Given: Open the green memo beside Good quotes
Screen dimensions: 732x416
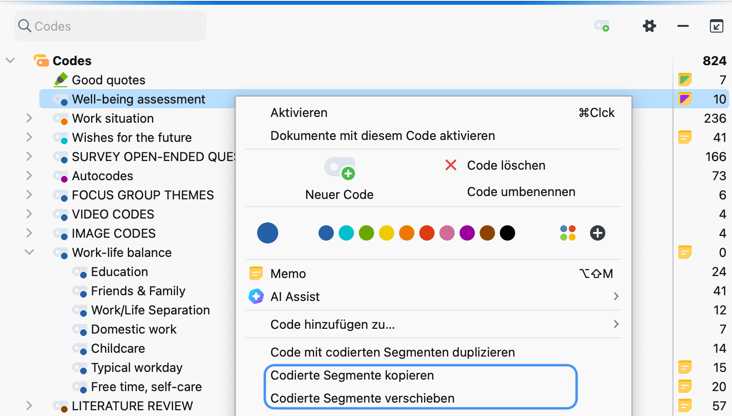Looking at the screenshot, I should click(685, 80).
